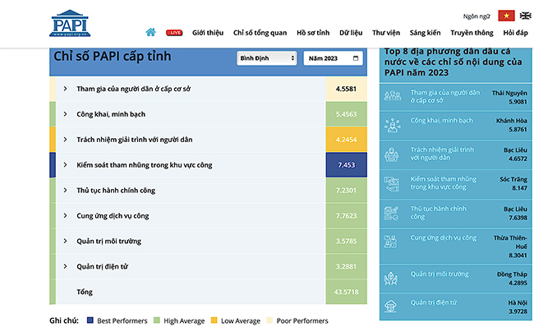Click score value 4.5581

tap(346, 89)
